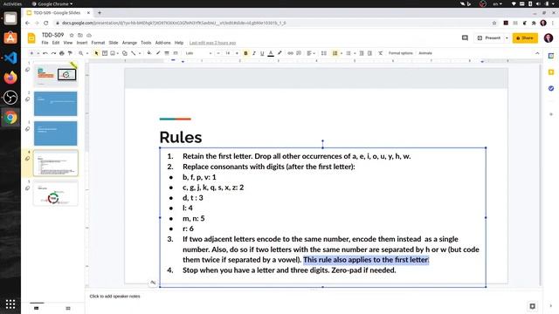This screenshot has height=314, width=559.
Task: Open the Present options dropdown arrow
Action: (x=507, y=38)
